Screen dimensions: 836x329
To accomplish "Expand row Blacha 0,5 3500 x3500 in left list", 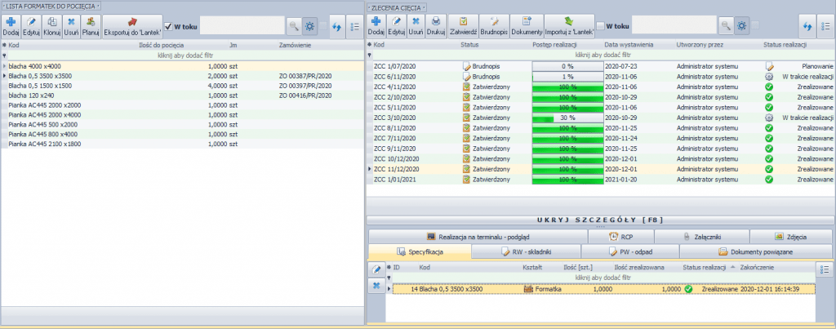I will (x=5, y=76).
